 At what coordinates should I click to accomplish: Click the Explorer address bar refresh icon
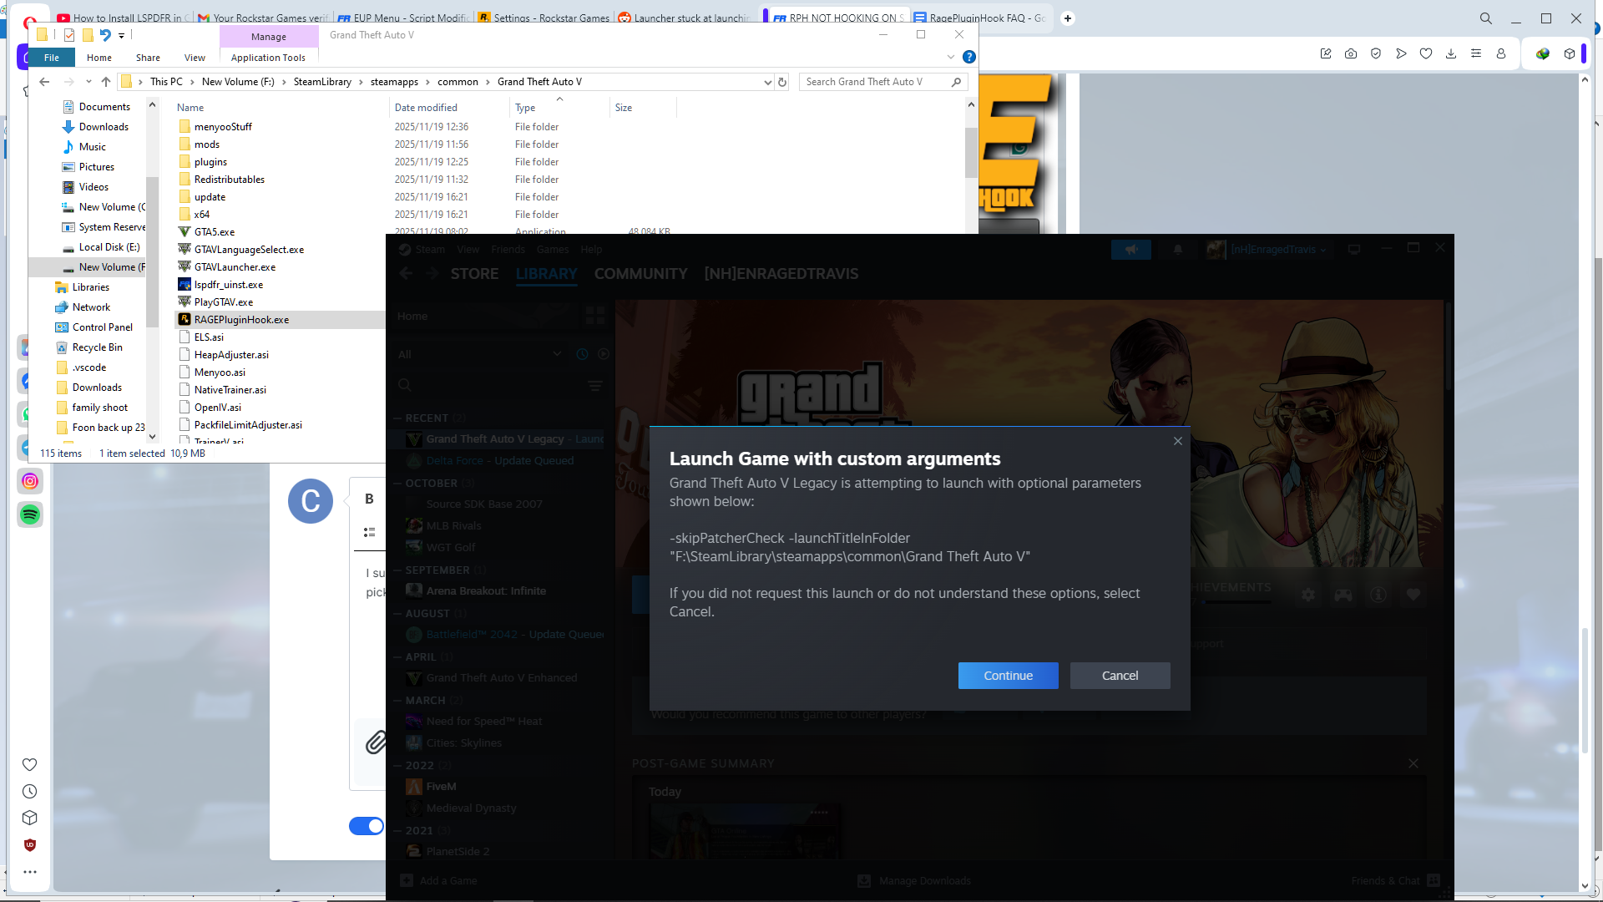[782, 82]
